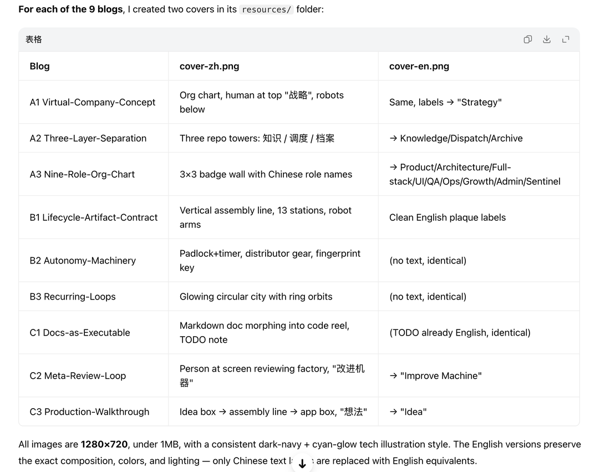Download the table with the download icon
600x472 pixels.
tap(547, 39)
